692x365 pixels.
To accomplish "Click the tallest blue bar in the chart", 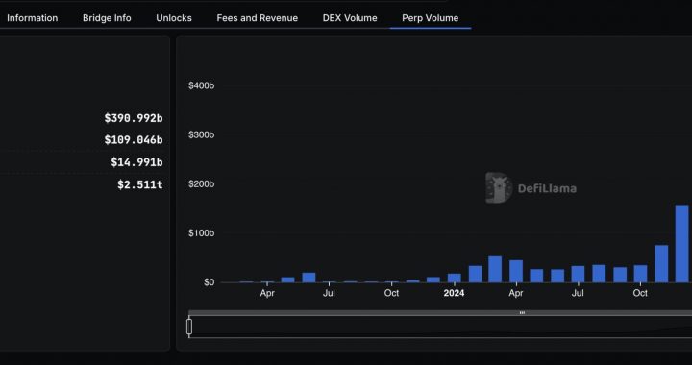I will pyautogui.click(x=681, y=243).
